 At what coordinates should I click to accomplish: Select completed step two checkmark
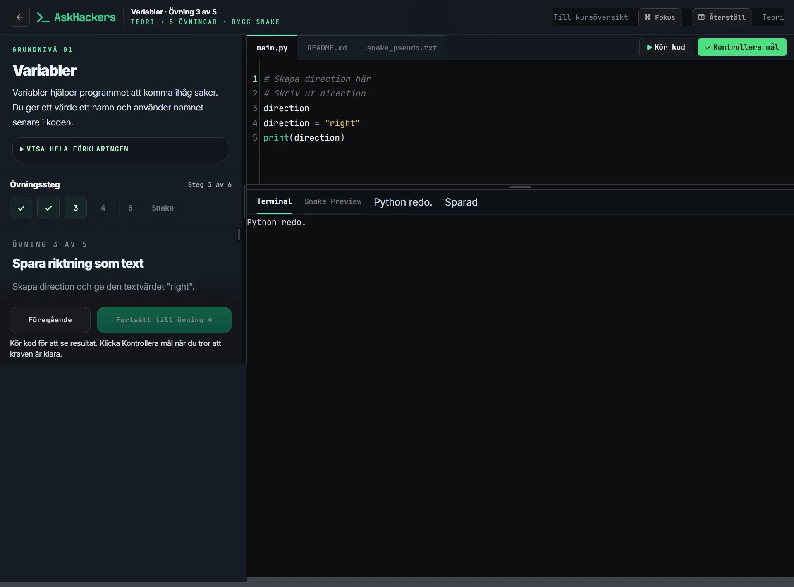48,208
